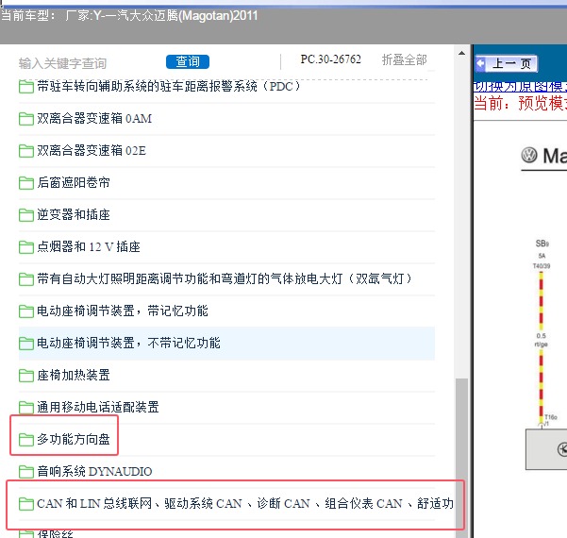Viewport: 567px width, 538px height.
Task: Focus the 输入关键字查询 keyword search field
Action: point(63,63)
